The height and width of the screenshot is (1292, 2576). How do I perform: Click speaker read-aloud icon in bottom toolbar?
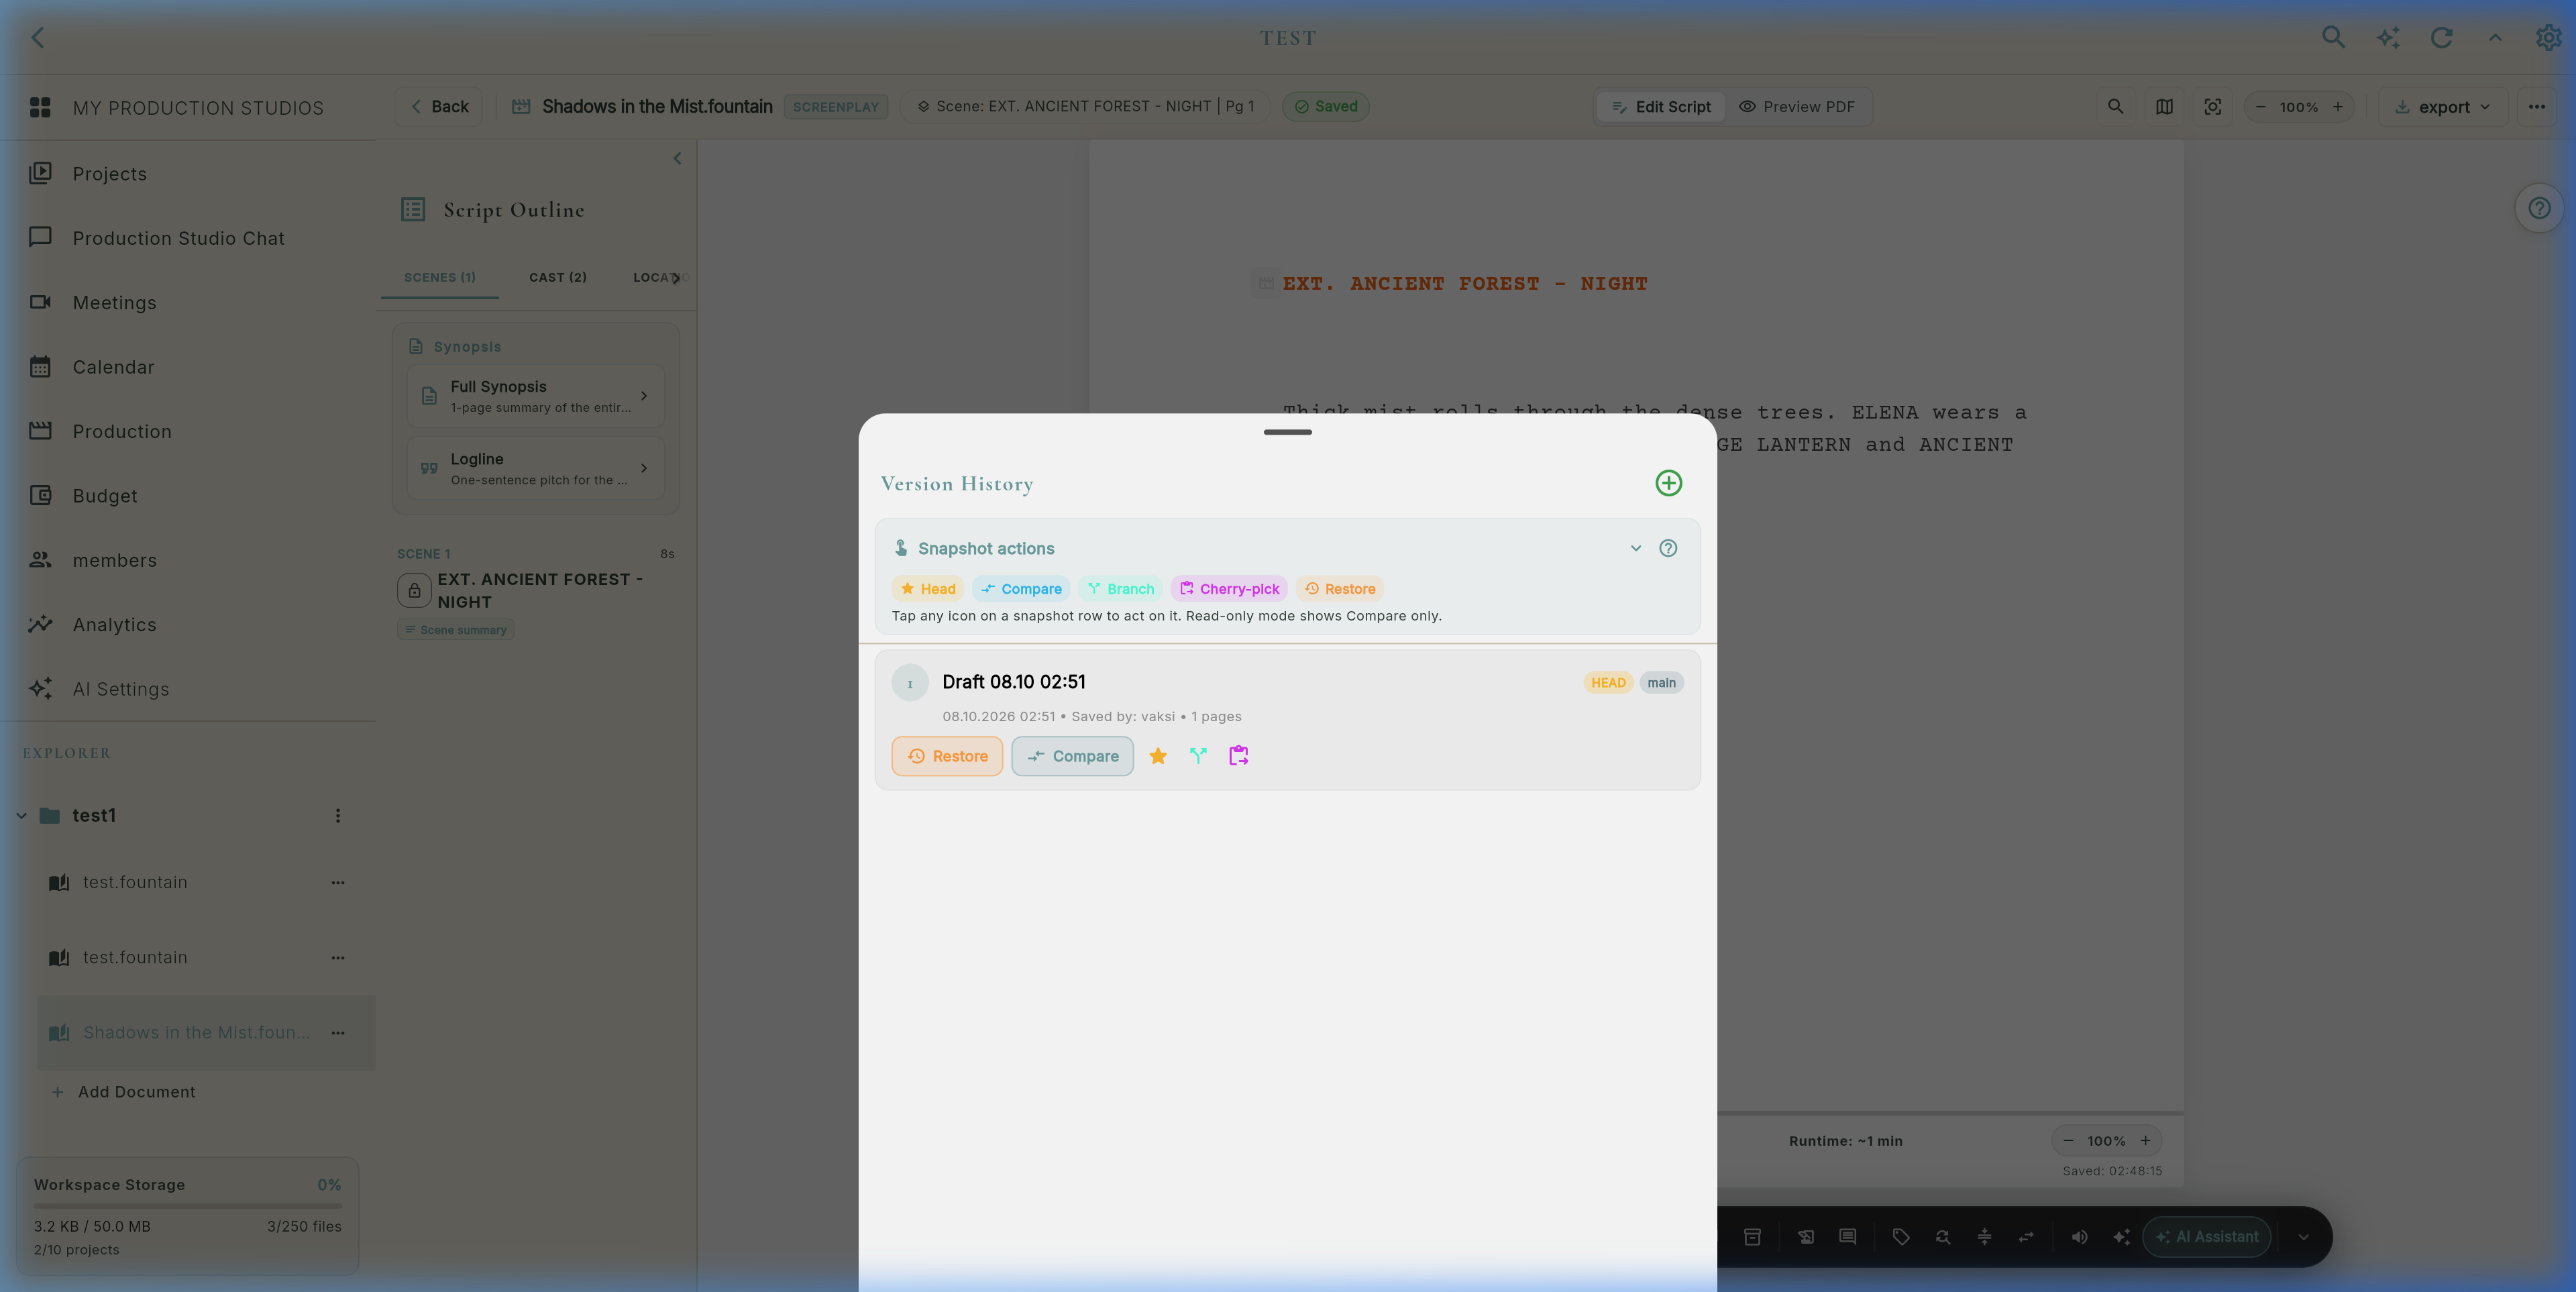tap(2079, 1237)
